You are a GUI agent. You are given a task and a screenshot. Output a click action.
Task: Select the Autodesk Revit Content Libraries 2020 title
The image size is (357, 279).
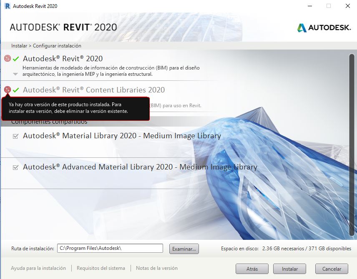point(94,90)
